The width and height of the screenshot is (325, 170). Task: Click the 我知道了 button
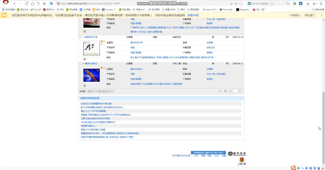[x=310, y=15]
